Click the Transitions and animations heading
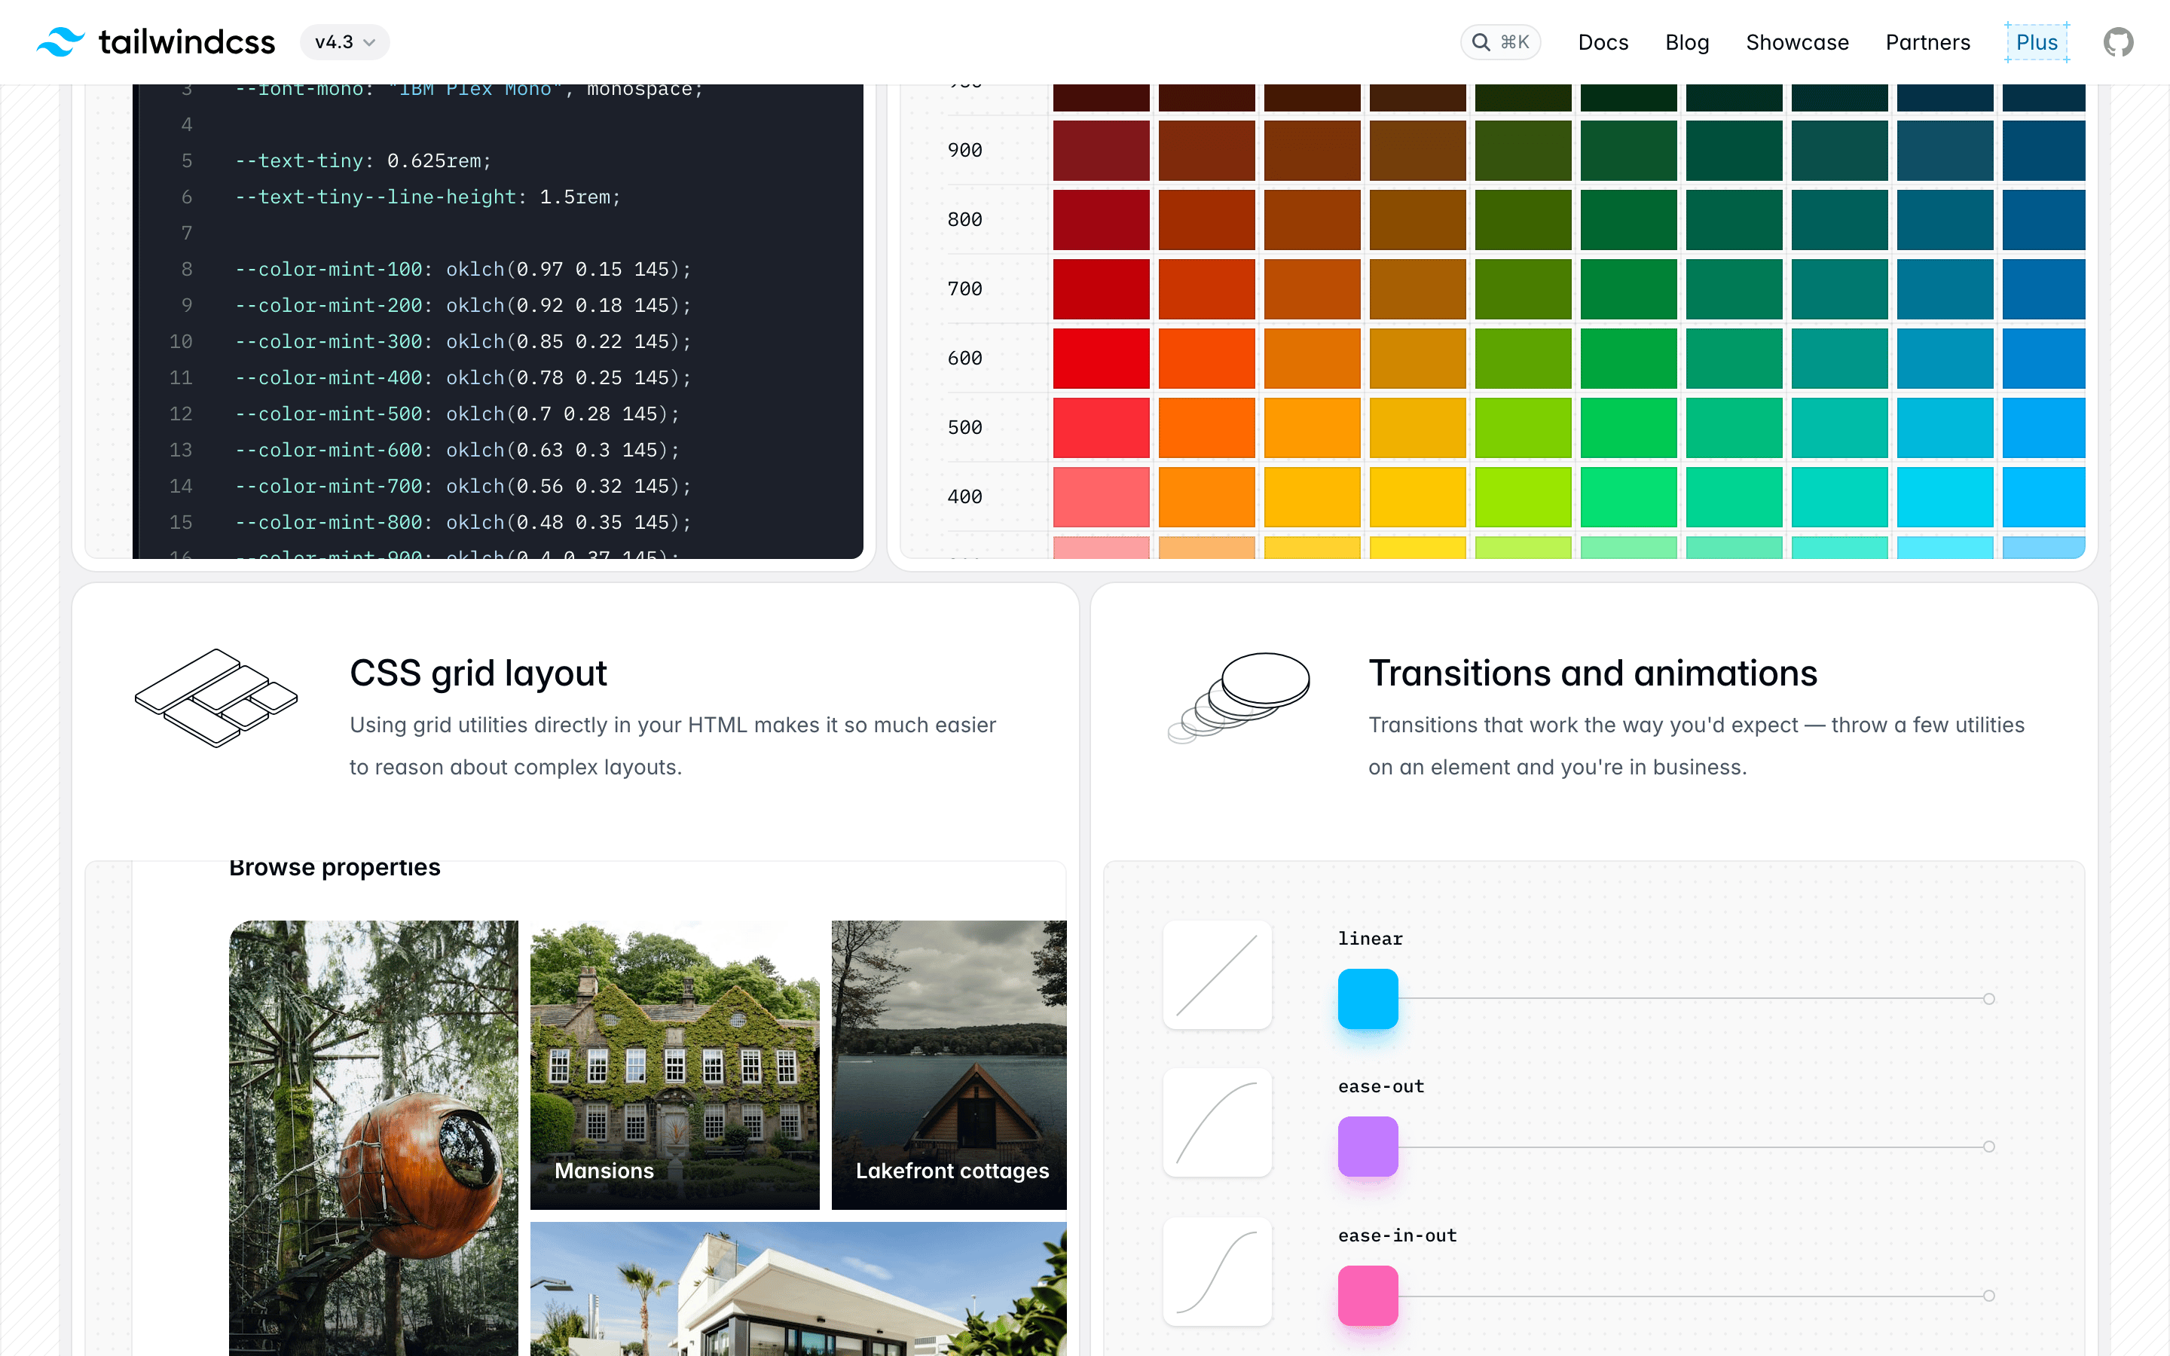The width and height of the screenshot is (2170, 1356). pos(1593,673)
